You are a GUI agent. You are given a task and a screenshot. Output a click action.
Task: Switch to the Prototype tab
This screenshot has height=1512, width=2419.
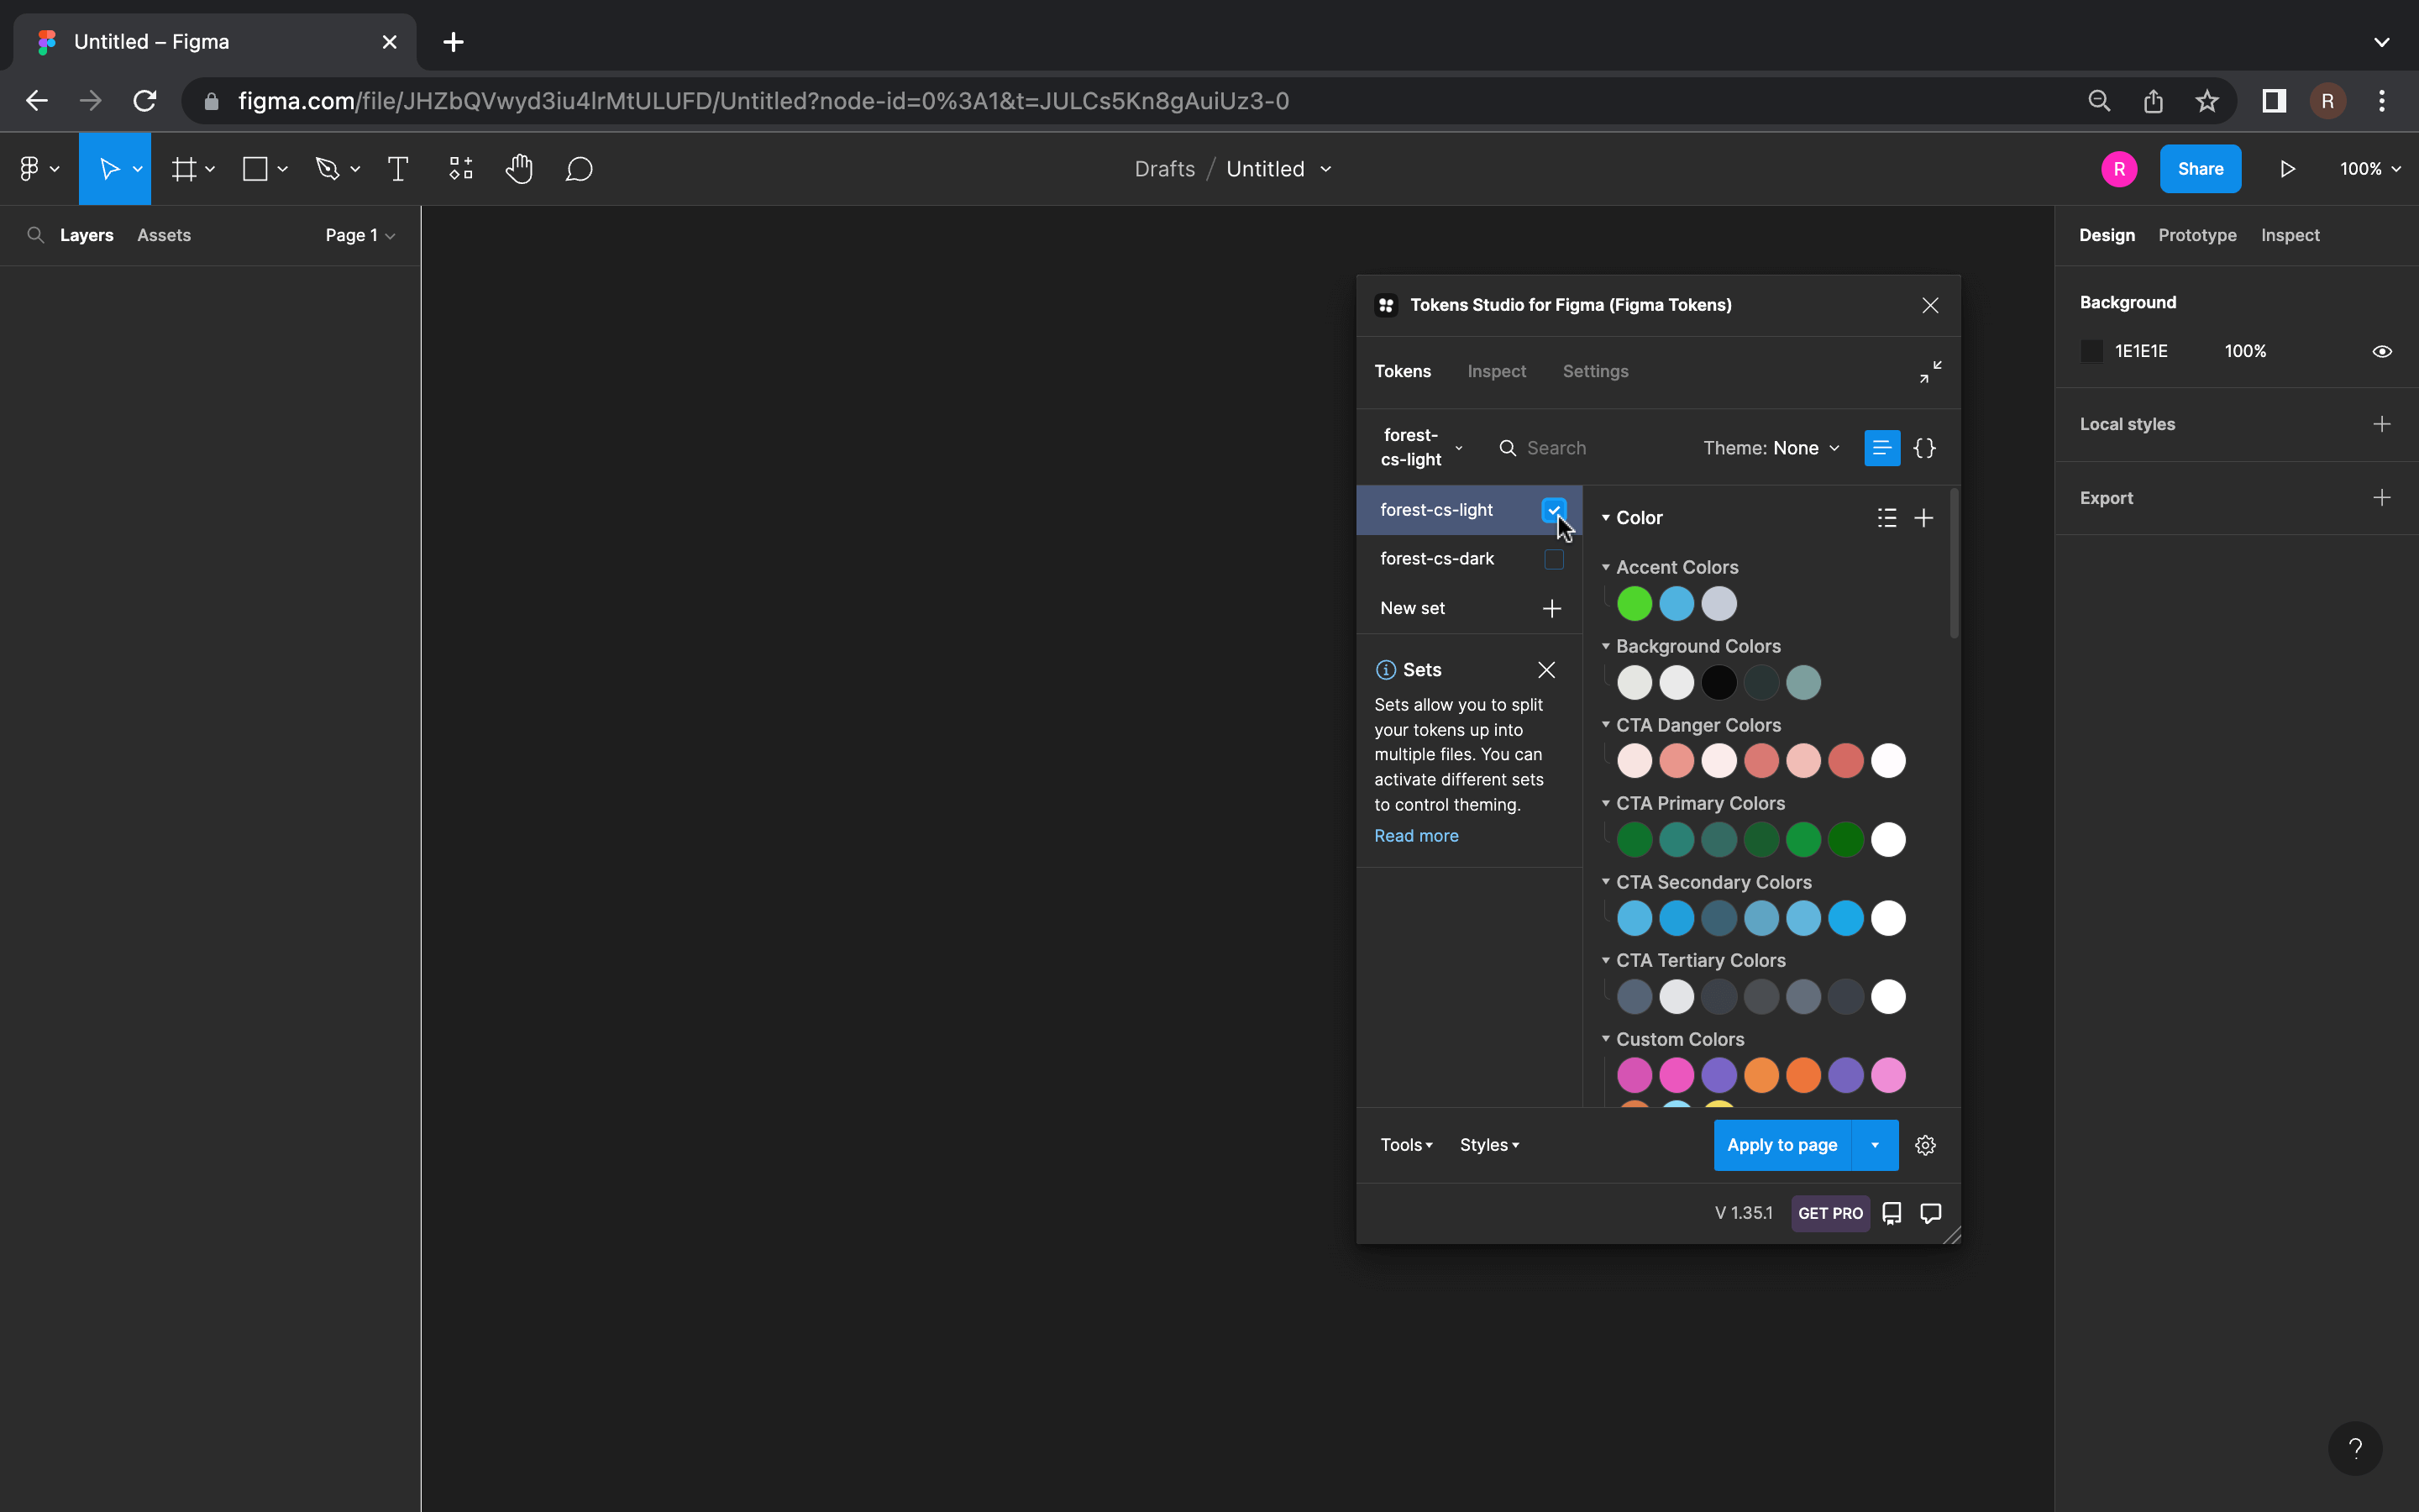(2197, 235)
